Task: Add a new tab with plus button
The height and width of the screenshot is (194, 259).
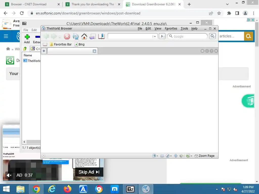Action: [x=44, y=51]
